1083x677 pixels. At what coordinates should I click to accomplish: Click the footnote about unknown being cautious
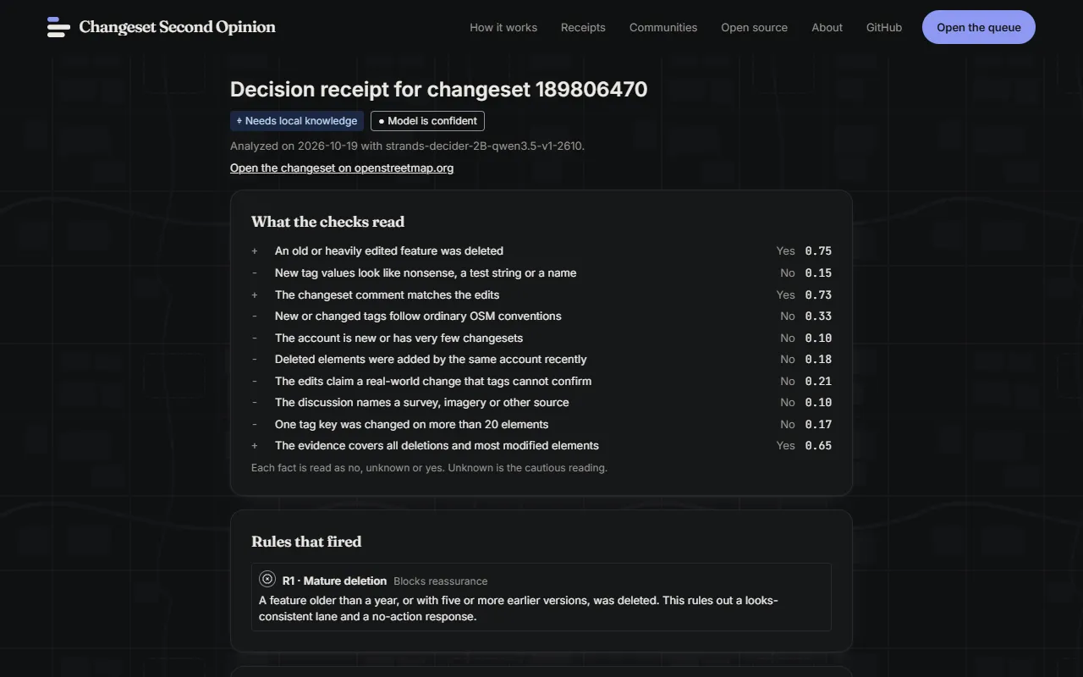tap(429, 467)
